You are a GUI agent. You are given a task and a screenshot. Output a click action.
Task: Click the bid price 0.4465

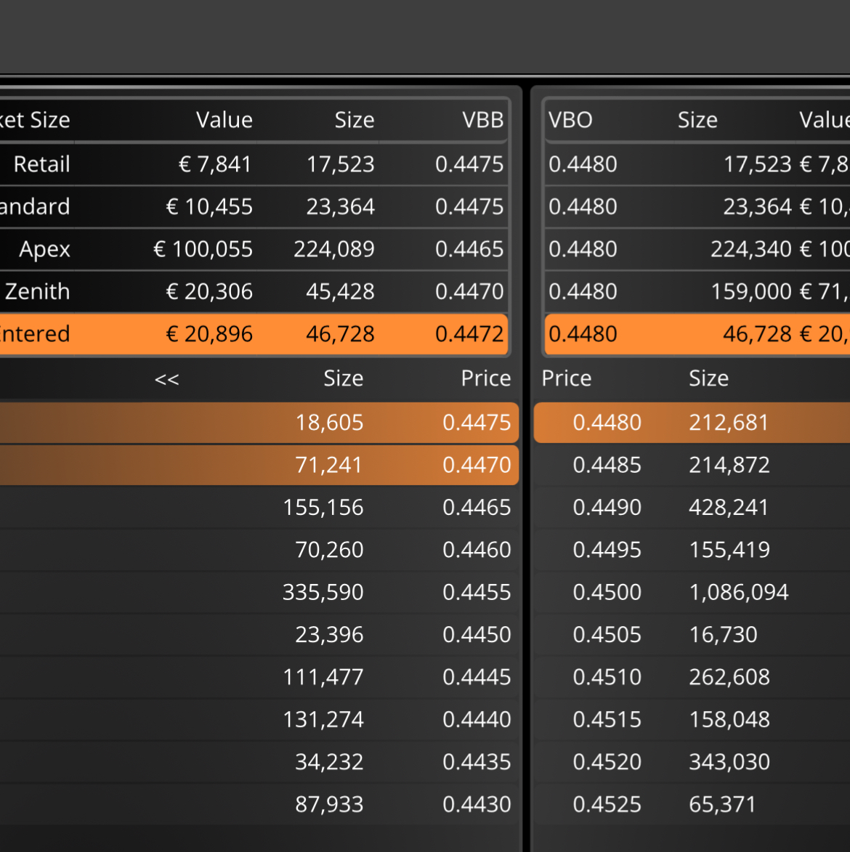[x=477, y=508]
